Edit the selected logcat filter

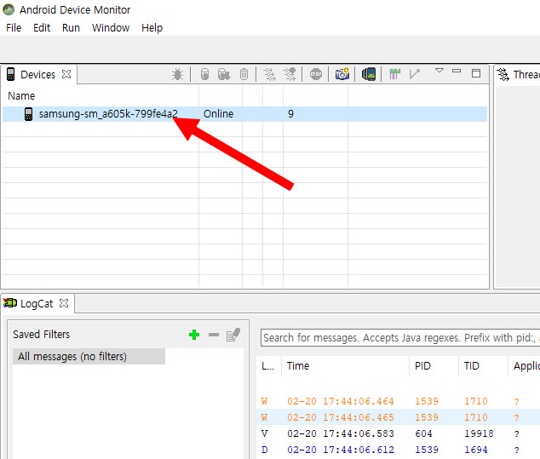click(233, 334)
